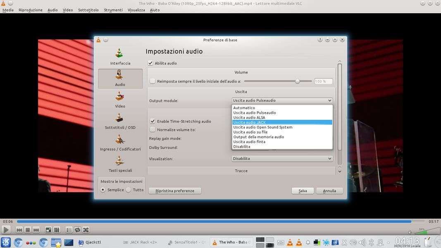Pick Uscita audio ALSA output option
The height and width of the screenshot is (248, 441).
click(x=282, y=117)
